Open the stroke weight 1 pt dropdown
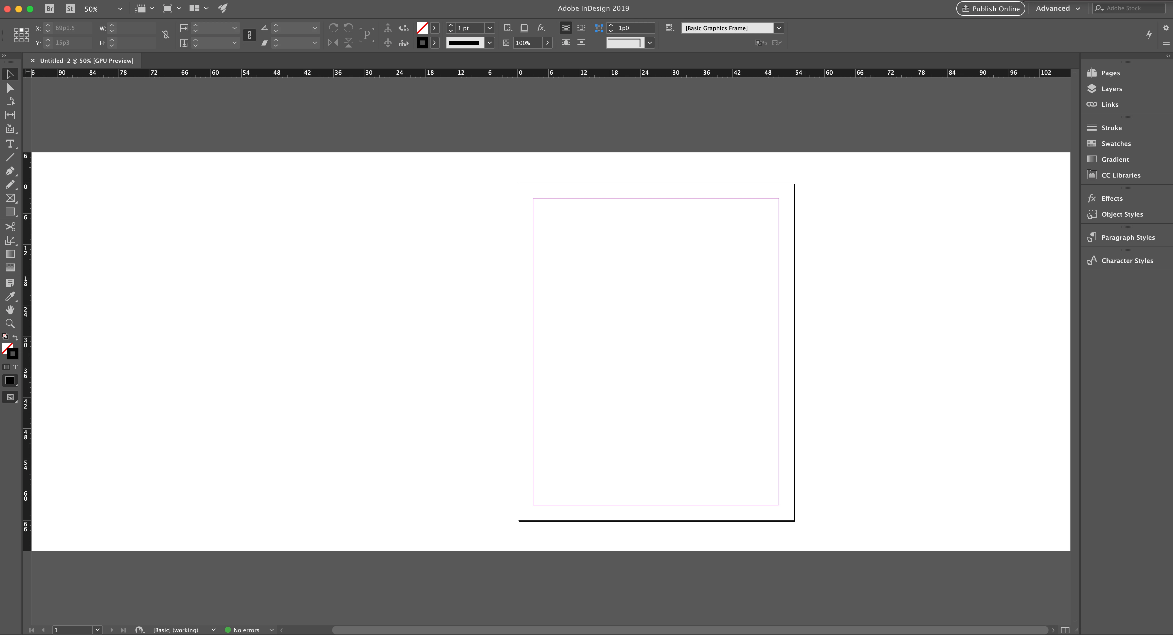1173x635 pixels. pyautogui.click(x=489, y=28)
